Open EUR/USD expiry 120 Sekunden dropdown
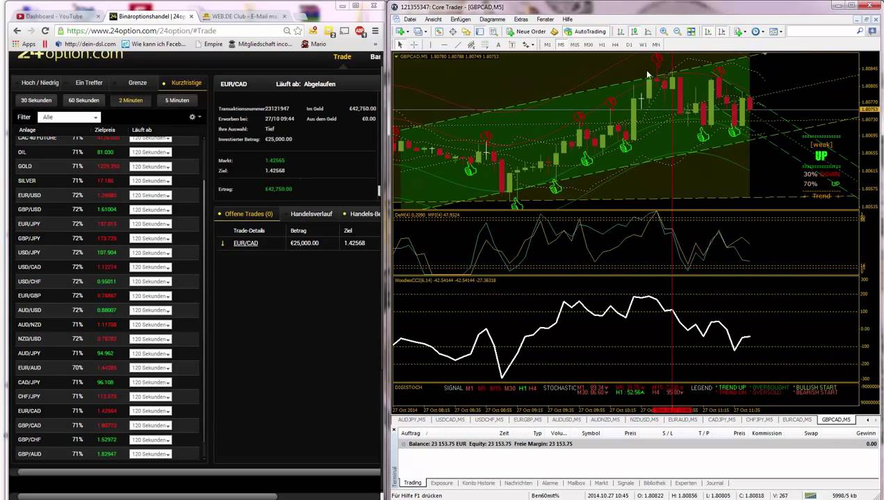Image resolution: width=884 pixels, height=500 pixels. (x=150, y=195)
